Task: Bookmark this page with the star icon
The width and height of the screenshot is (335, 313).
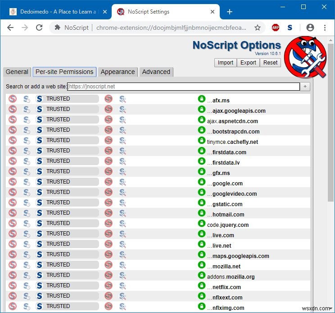Action: (x=258, y=28)
